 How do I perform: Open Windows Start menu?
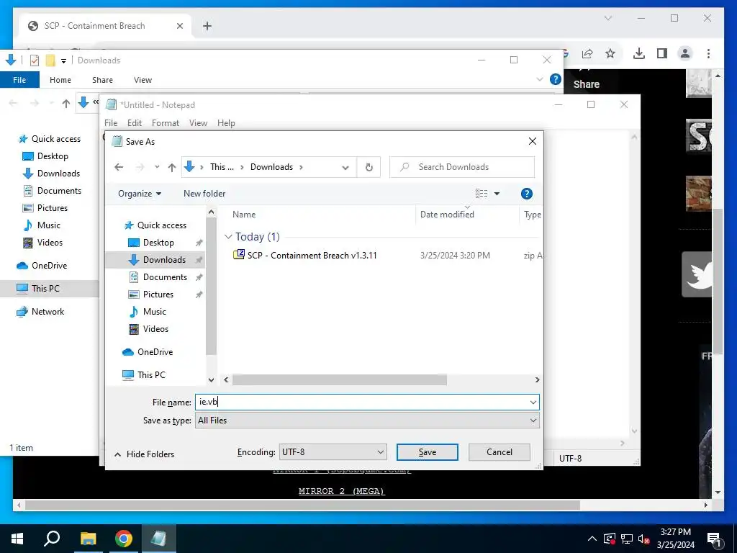[17, 539]
